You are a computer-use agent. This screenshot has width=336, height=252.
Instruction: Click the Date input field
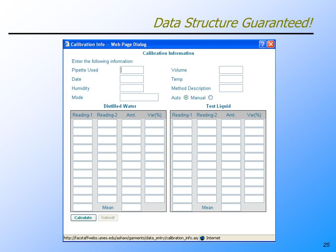pos(132,79)
